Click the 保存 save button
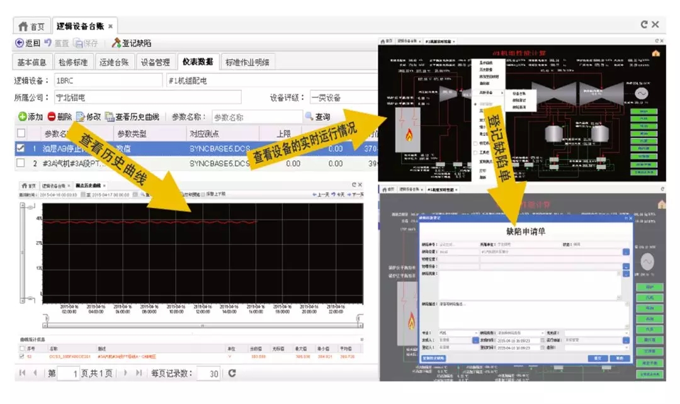This screenshot has height=404, width=680. point(86,43)
